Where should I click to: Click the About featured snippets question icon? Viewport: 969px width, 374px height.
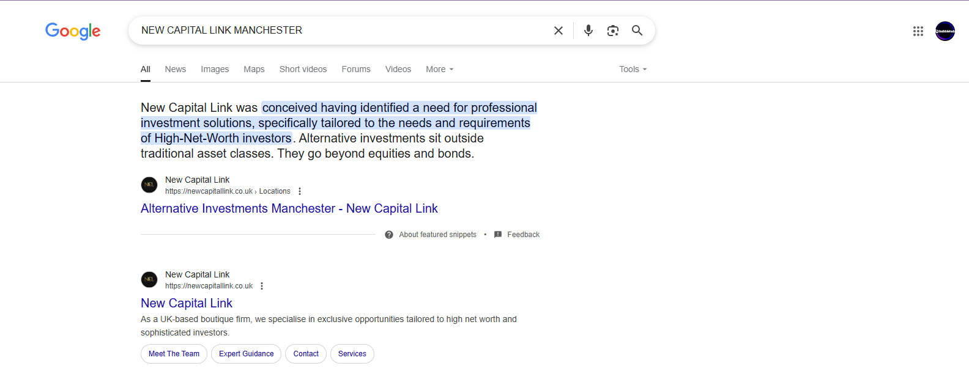click(x=389, y=235)
